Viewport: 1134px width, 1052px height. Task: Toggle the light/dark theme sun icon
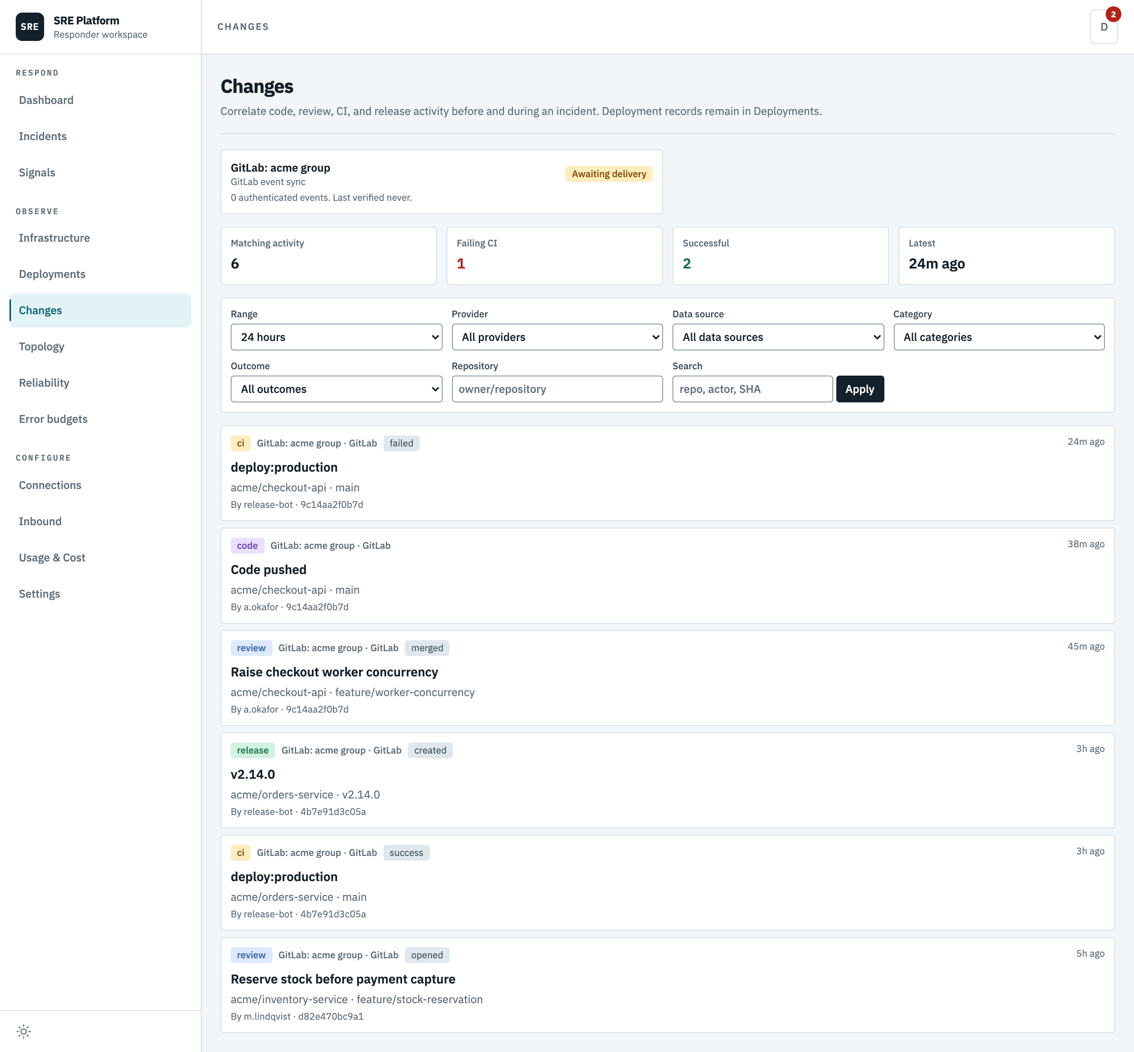23,1031
